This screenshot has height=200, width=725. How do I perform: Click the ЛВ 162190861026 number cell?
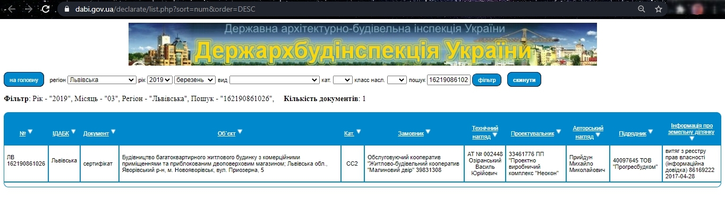tap(26, 163)
